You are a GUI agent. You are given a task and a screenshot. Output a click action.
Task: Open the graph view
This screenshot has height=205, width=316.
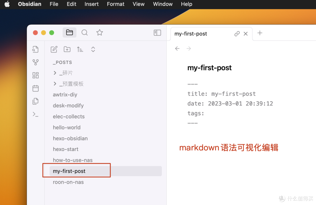(35, 62)
